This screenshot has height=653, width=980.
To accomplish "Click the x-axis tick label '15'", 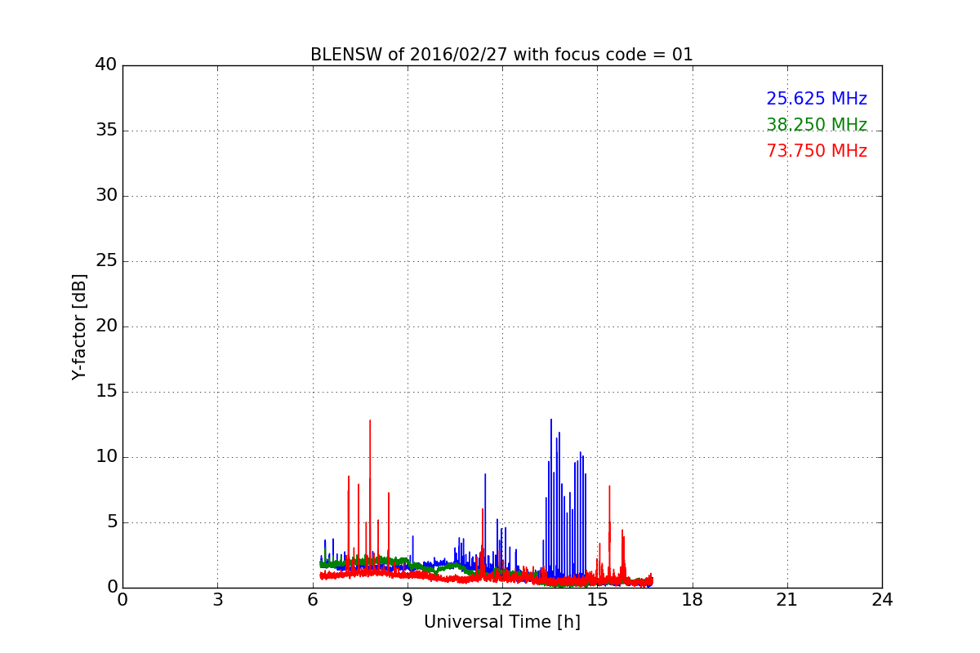I will click(597, 600).
